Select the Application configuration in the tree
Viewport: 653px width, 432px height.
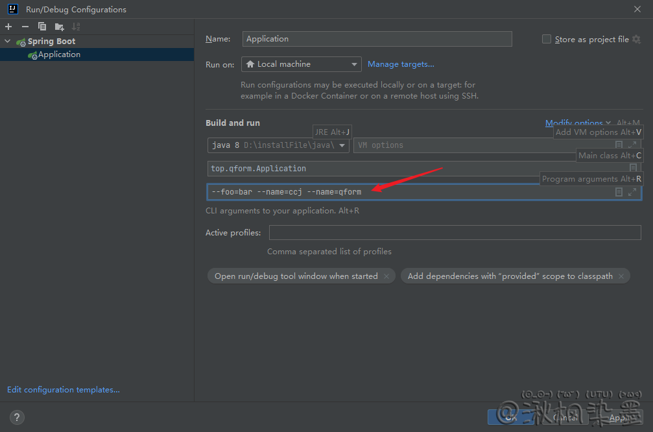pos(58,55)
